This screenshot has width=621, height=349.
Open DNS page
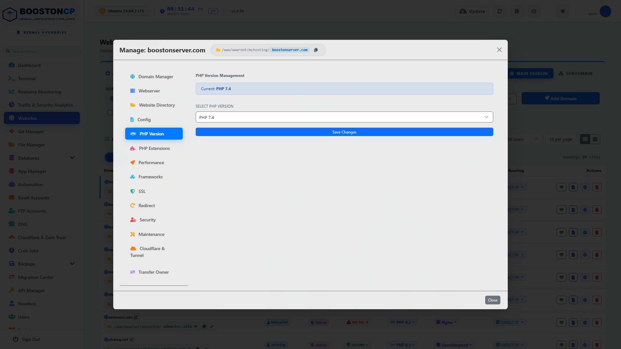click(x=42, y=224)
